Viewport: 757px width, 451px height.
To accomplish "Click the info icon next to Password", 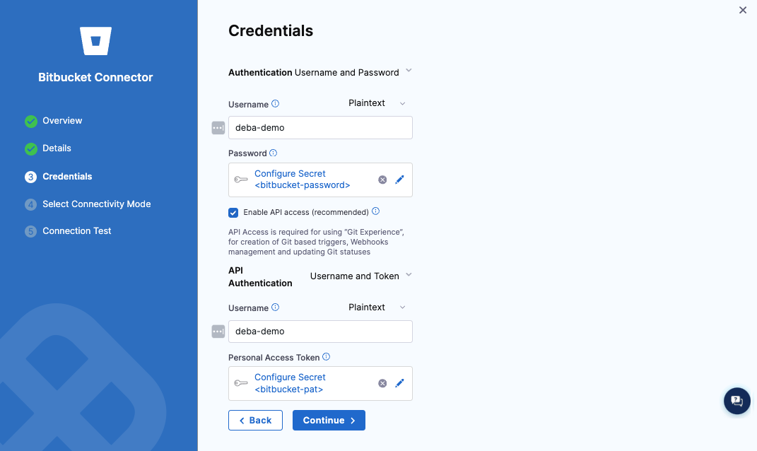I will point(274,153).
